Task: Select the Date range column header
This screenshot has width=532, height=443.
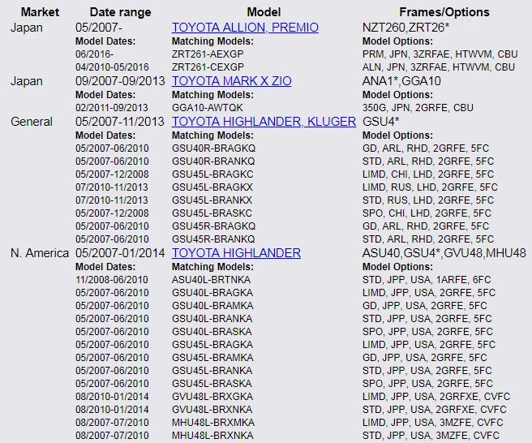Action: point(121,12)
